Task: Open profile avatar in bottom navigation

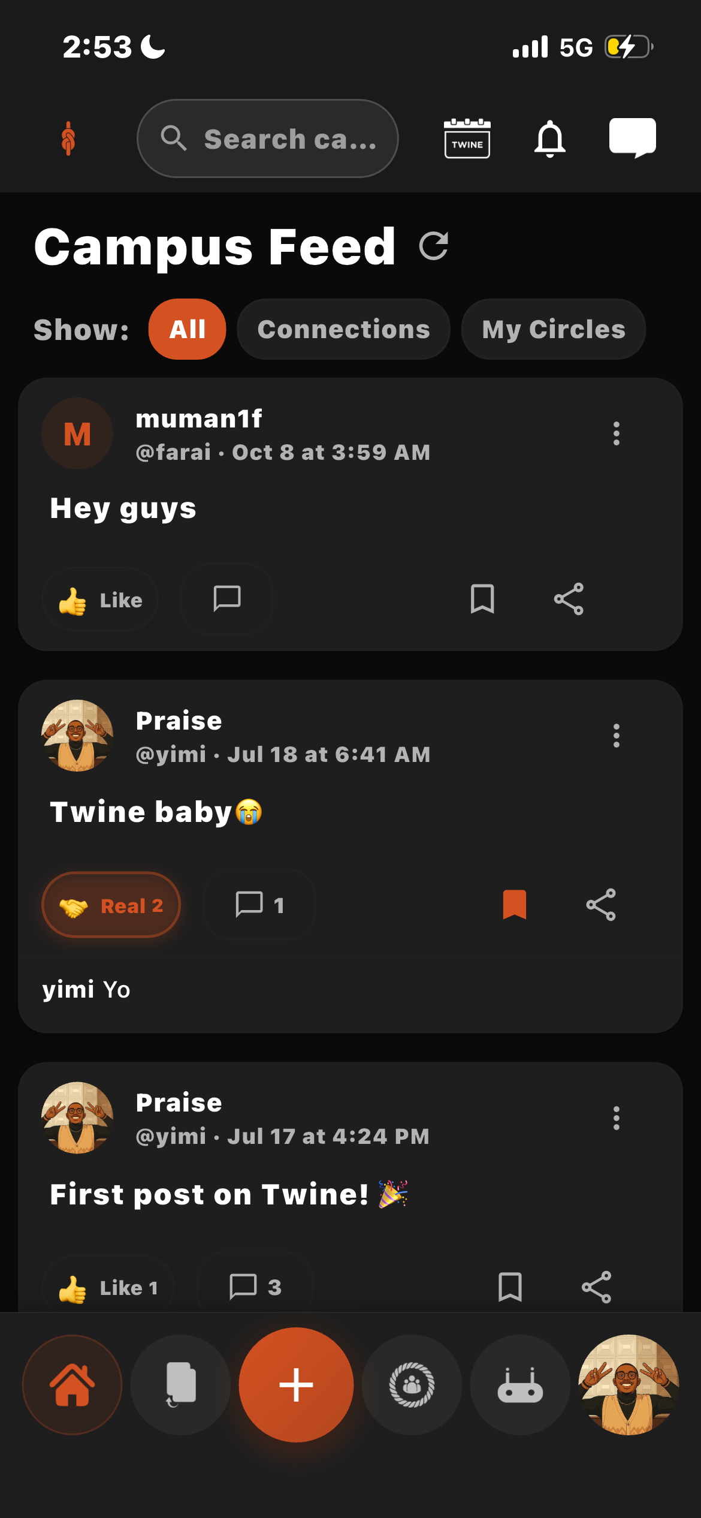Action: pyautogui.click(x=628, y=1385)
